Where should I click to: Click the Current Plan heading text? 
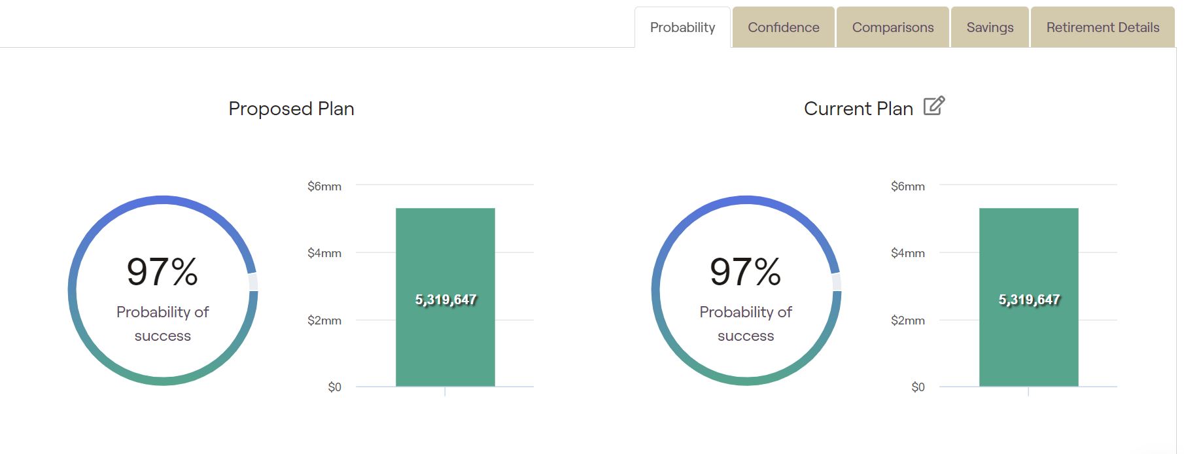(x=858, y=109)
